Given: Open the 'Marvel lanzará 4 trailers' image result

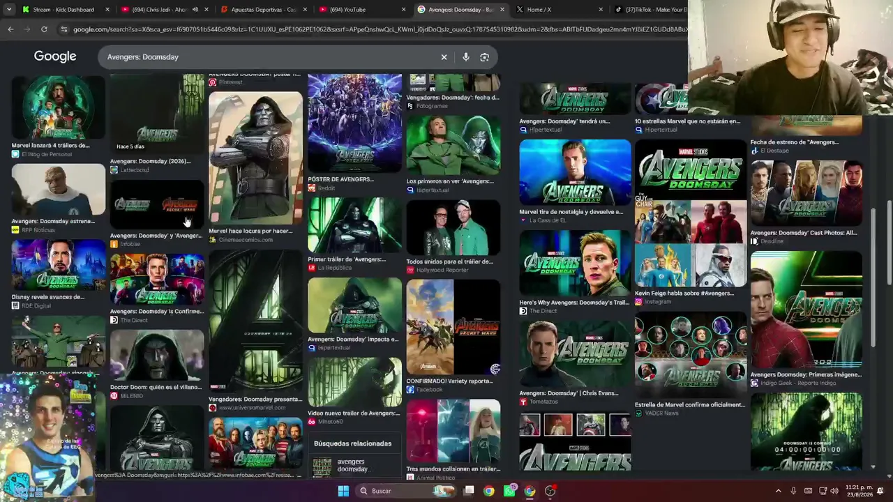Looking at the screenshot, I should pyautogui.click(x=59, y=107).
